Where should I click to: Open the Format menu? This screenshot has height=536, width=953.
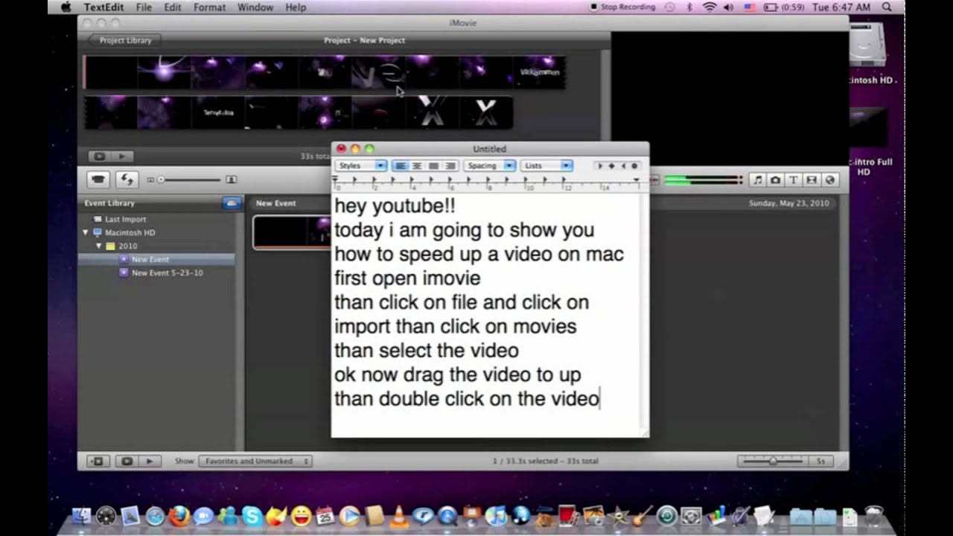[x=209, y=7]
